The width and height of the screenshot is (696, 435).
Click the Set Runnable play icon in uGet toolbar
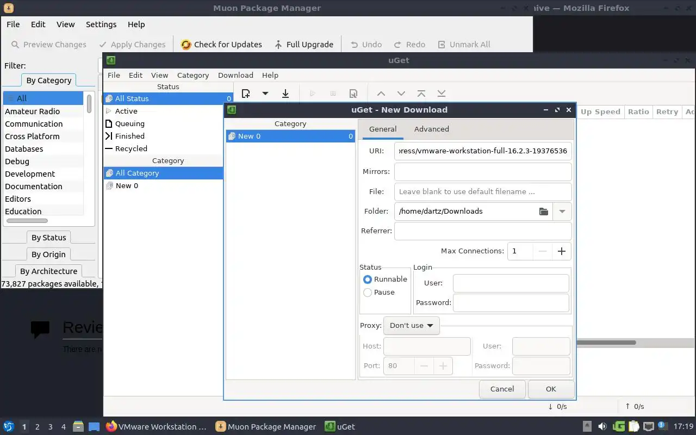coord(313,94)
